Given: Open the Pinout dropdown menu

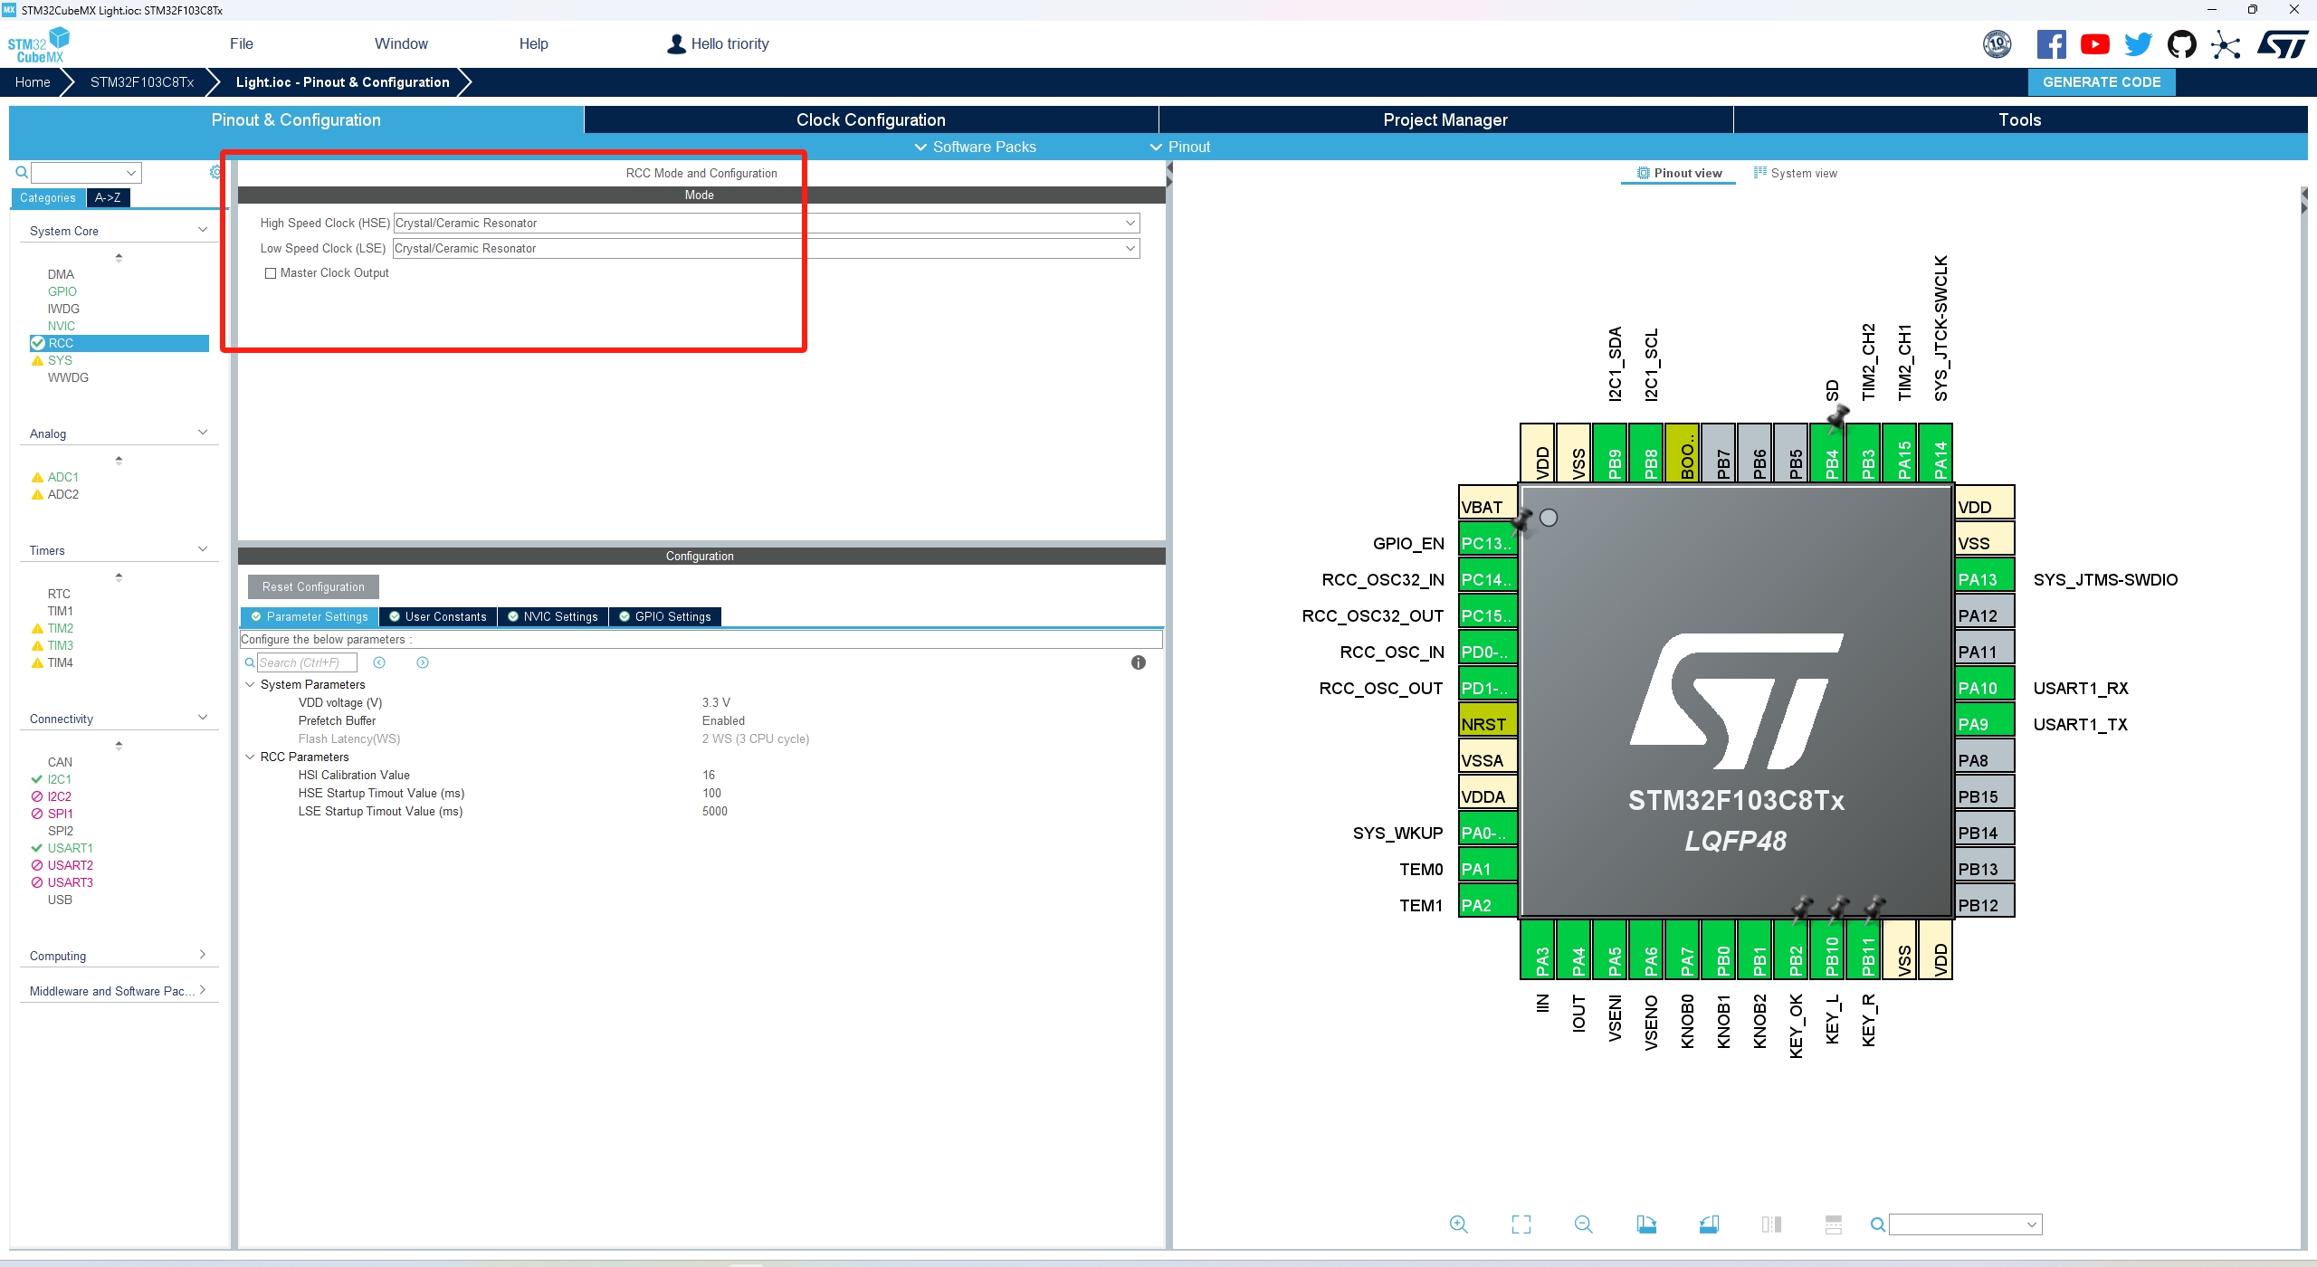Looking at the screenshot, I should (x=1179, y=147).
